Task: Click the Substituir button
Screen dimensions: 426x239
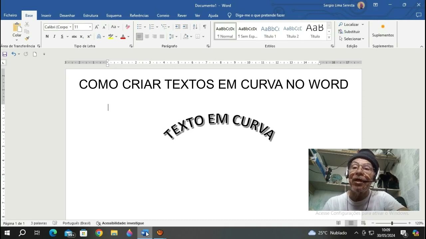Action: click(x=349, y=32)
